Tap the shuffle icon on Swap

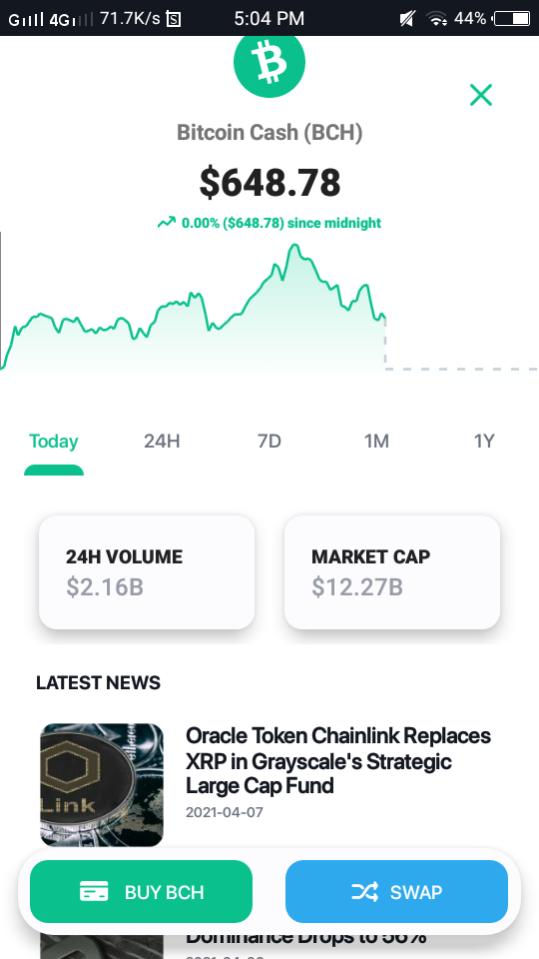pyautogui.click(x=365, y=892)
